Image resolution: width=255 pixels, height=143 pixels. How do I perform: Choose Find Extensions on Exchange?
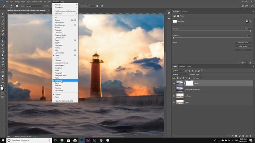[x=65, y=11]
